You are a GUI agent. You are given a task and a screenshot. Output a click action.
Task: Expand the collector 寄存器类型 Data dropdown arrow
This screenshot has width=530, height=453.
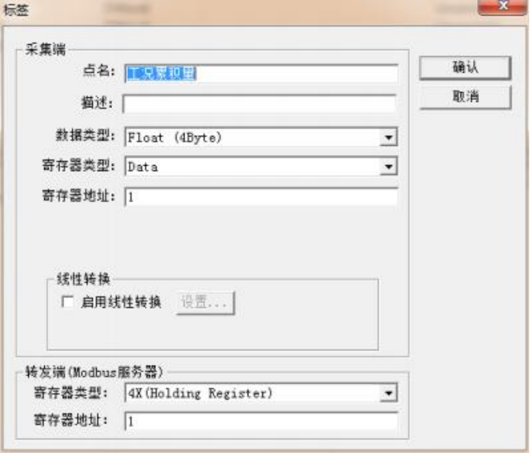388,166
